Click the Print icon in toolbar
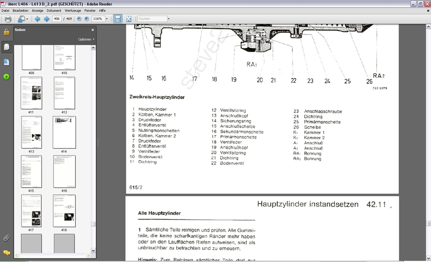The image size is (431, 262). click(8, 19)
